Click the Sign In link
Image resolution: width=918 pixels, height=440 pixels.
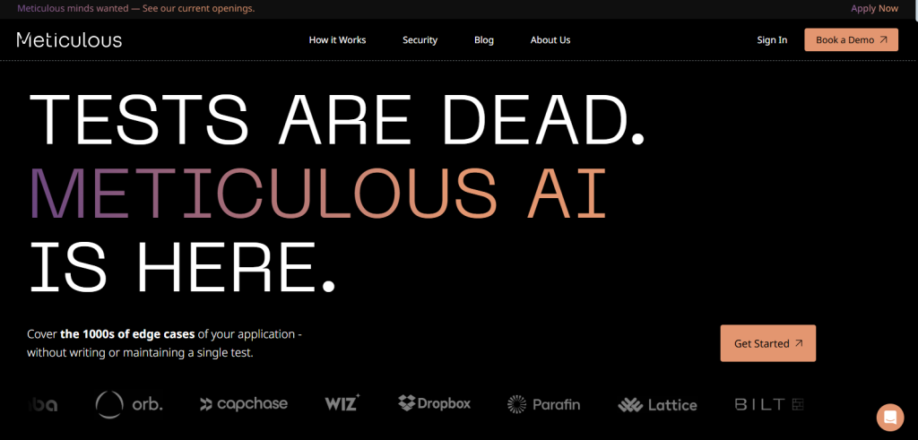coord(772,39)
